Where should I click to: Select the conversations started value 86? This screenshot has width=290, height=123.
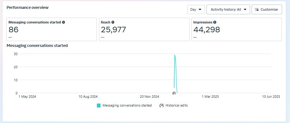point(14,30)
